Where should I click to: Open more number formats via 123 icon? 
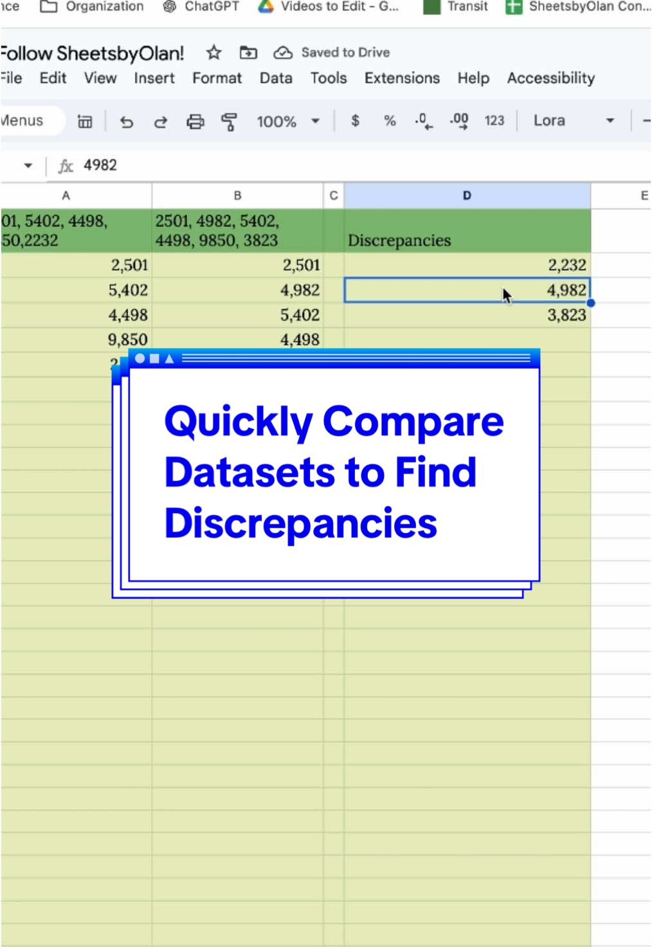494,120
